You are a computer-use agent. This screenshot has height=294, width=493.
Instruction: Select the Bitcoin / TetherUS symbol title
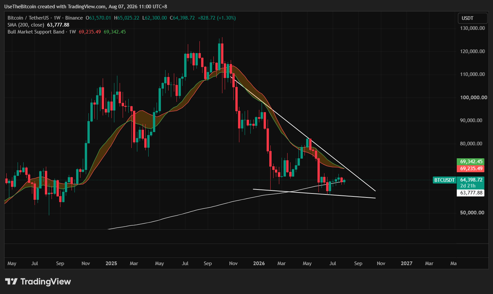[45, 18]
